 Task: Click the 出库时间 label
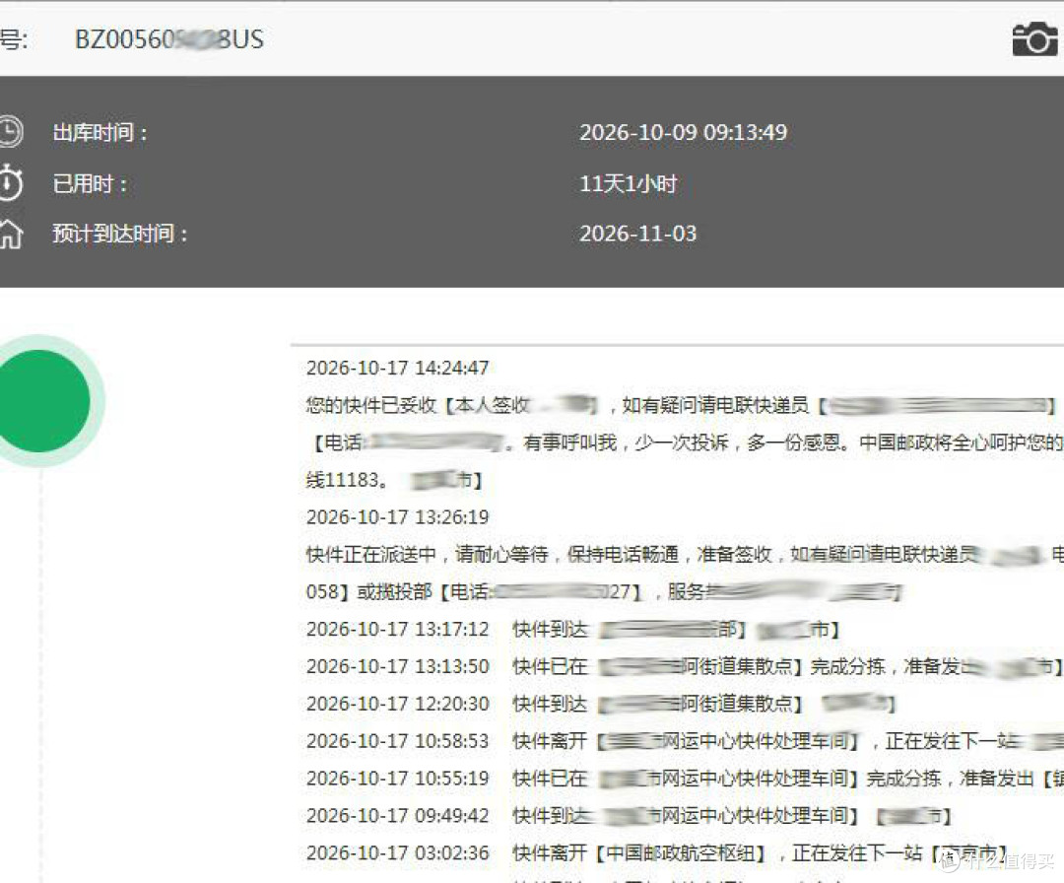tap(100, 132)
